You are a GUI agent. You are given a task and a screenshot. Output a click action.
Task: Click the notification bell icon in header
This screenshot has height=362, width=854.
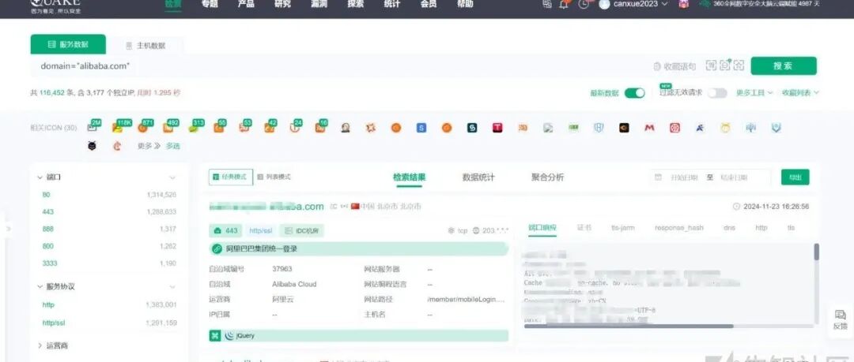(x=564, y=5)
